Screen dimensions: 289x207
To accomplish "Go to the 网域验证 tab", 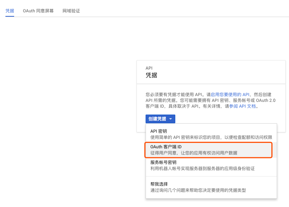I will [x=71, y=11].
